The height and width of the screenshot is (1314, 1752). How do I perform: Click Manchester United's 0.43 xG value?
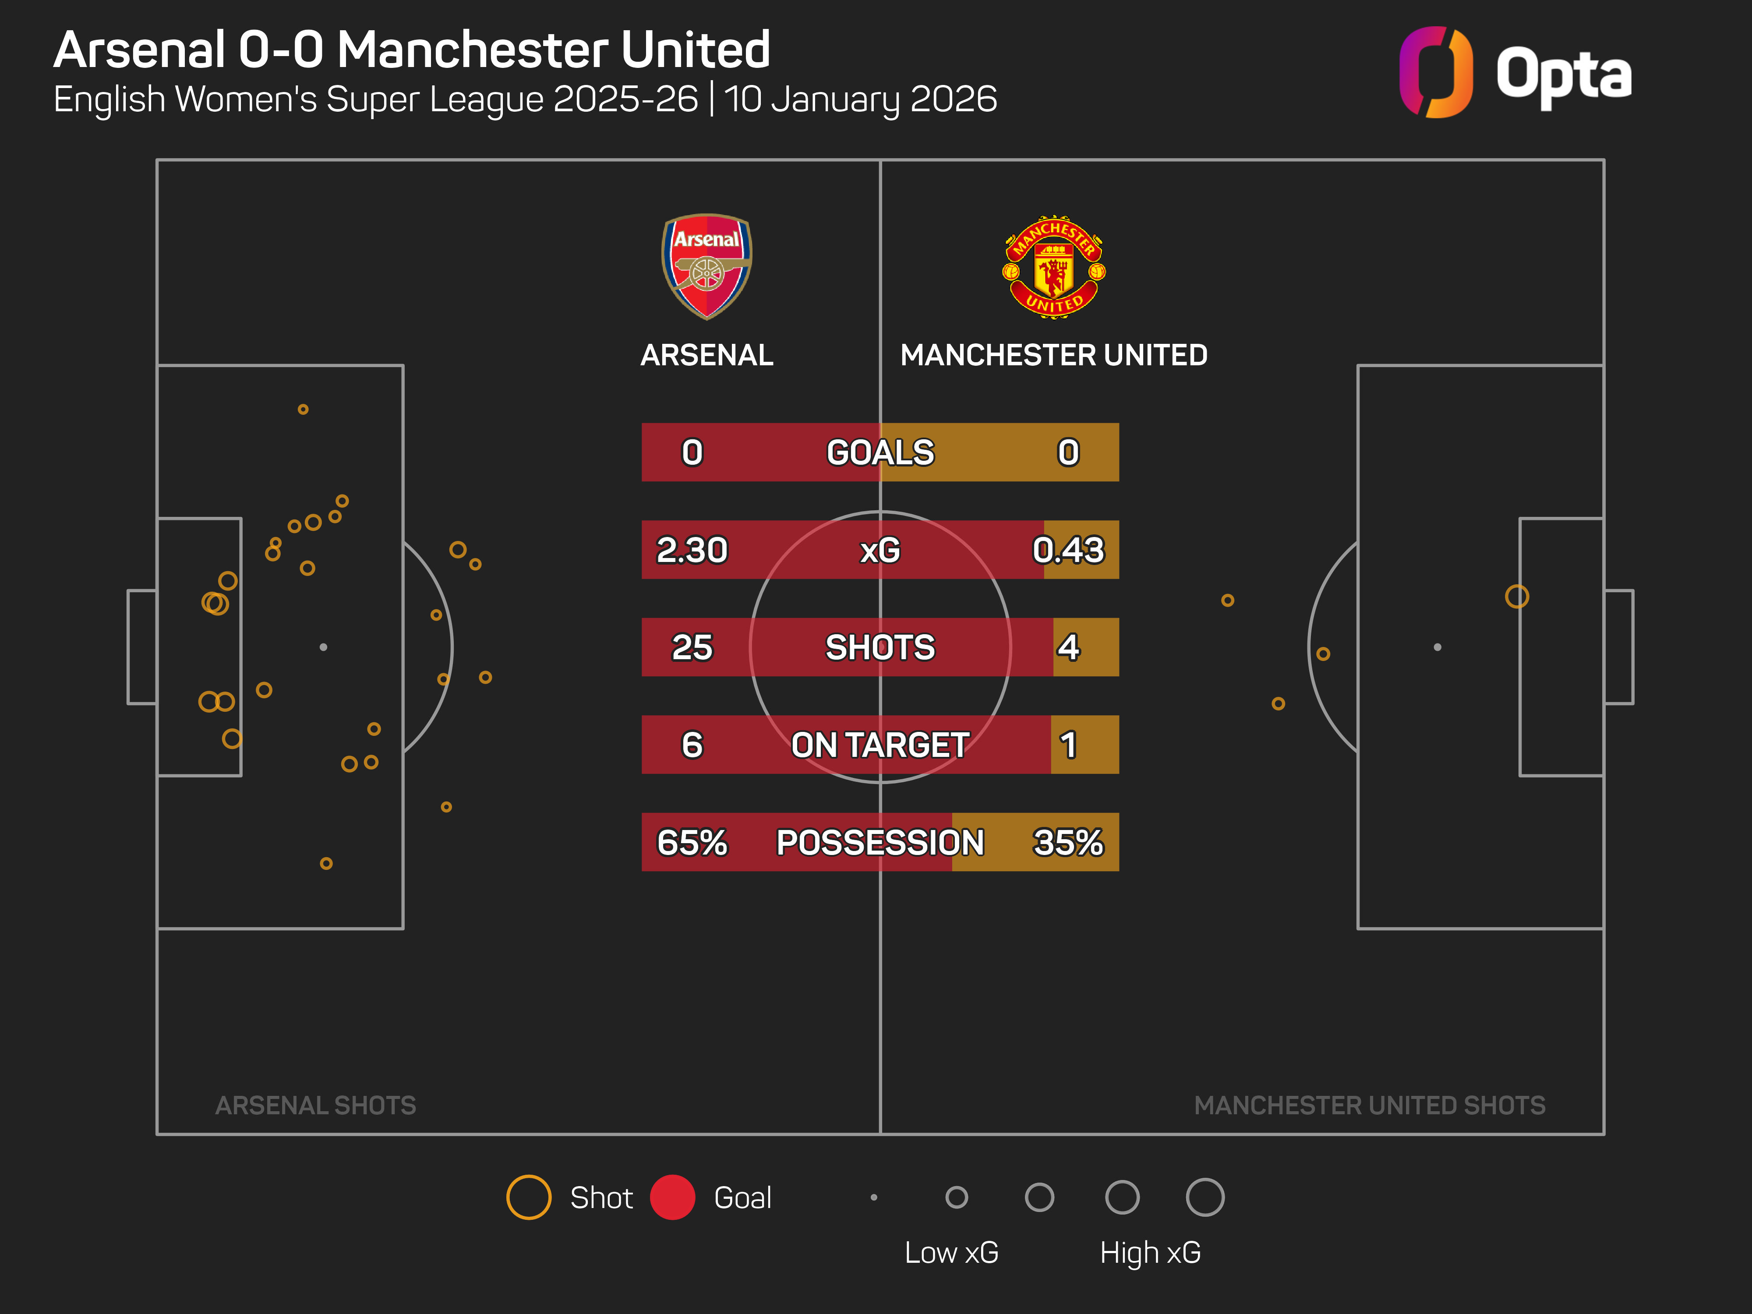[1068, 550]
